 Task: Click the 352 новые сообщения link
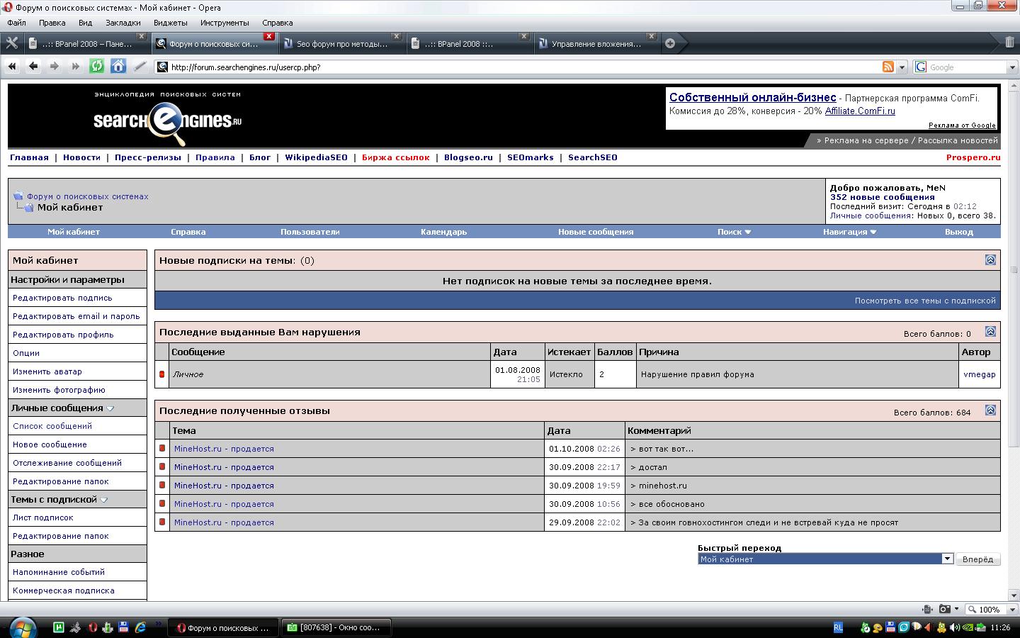[883, 197]
